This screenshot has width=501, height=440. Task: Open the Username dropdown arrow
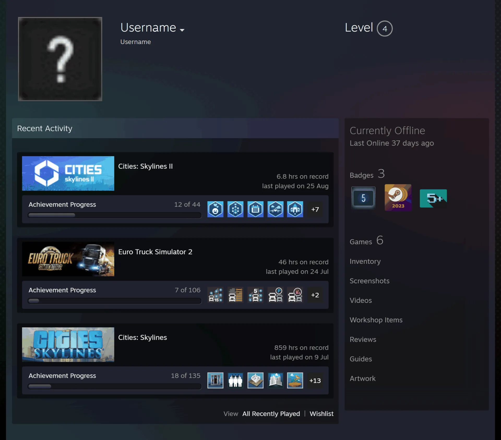182,30
